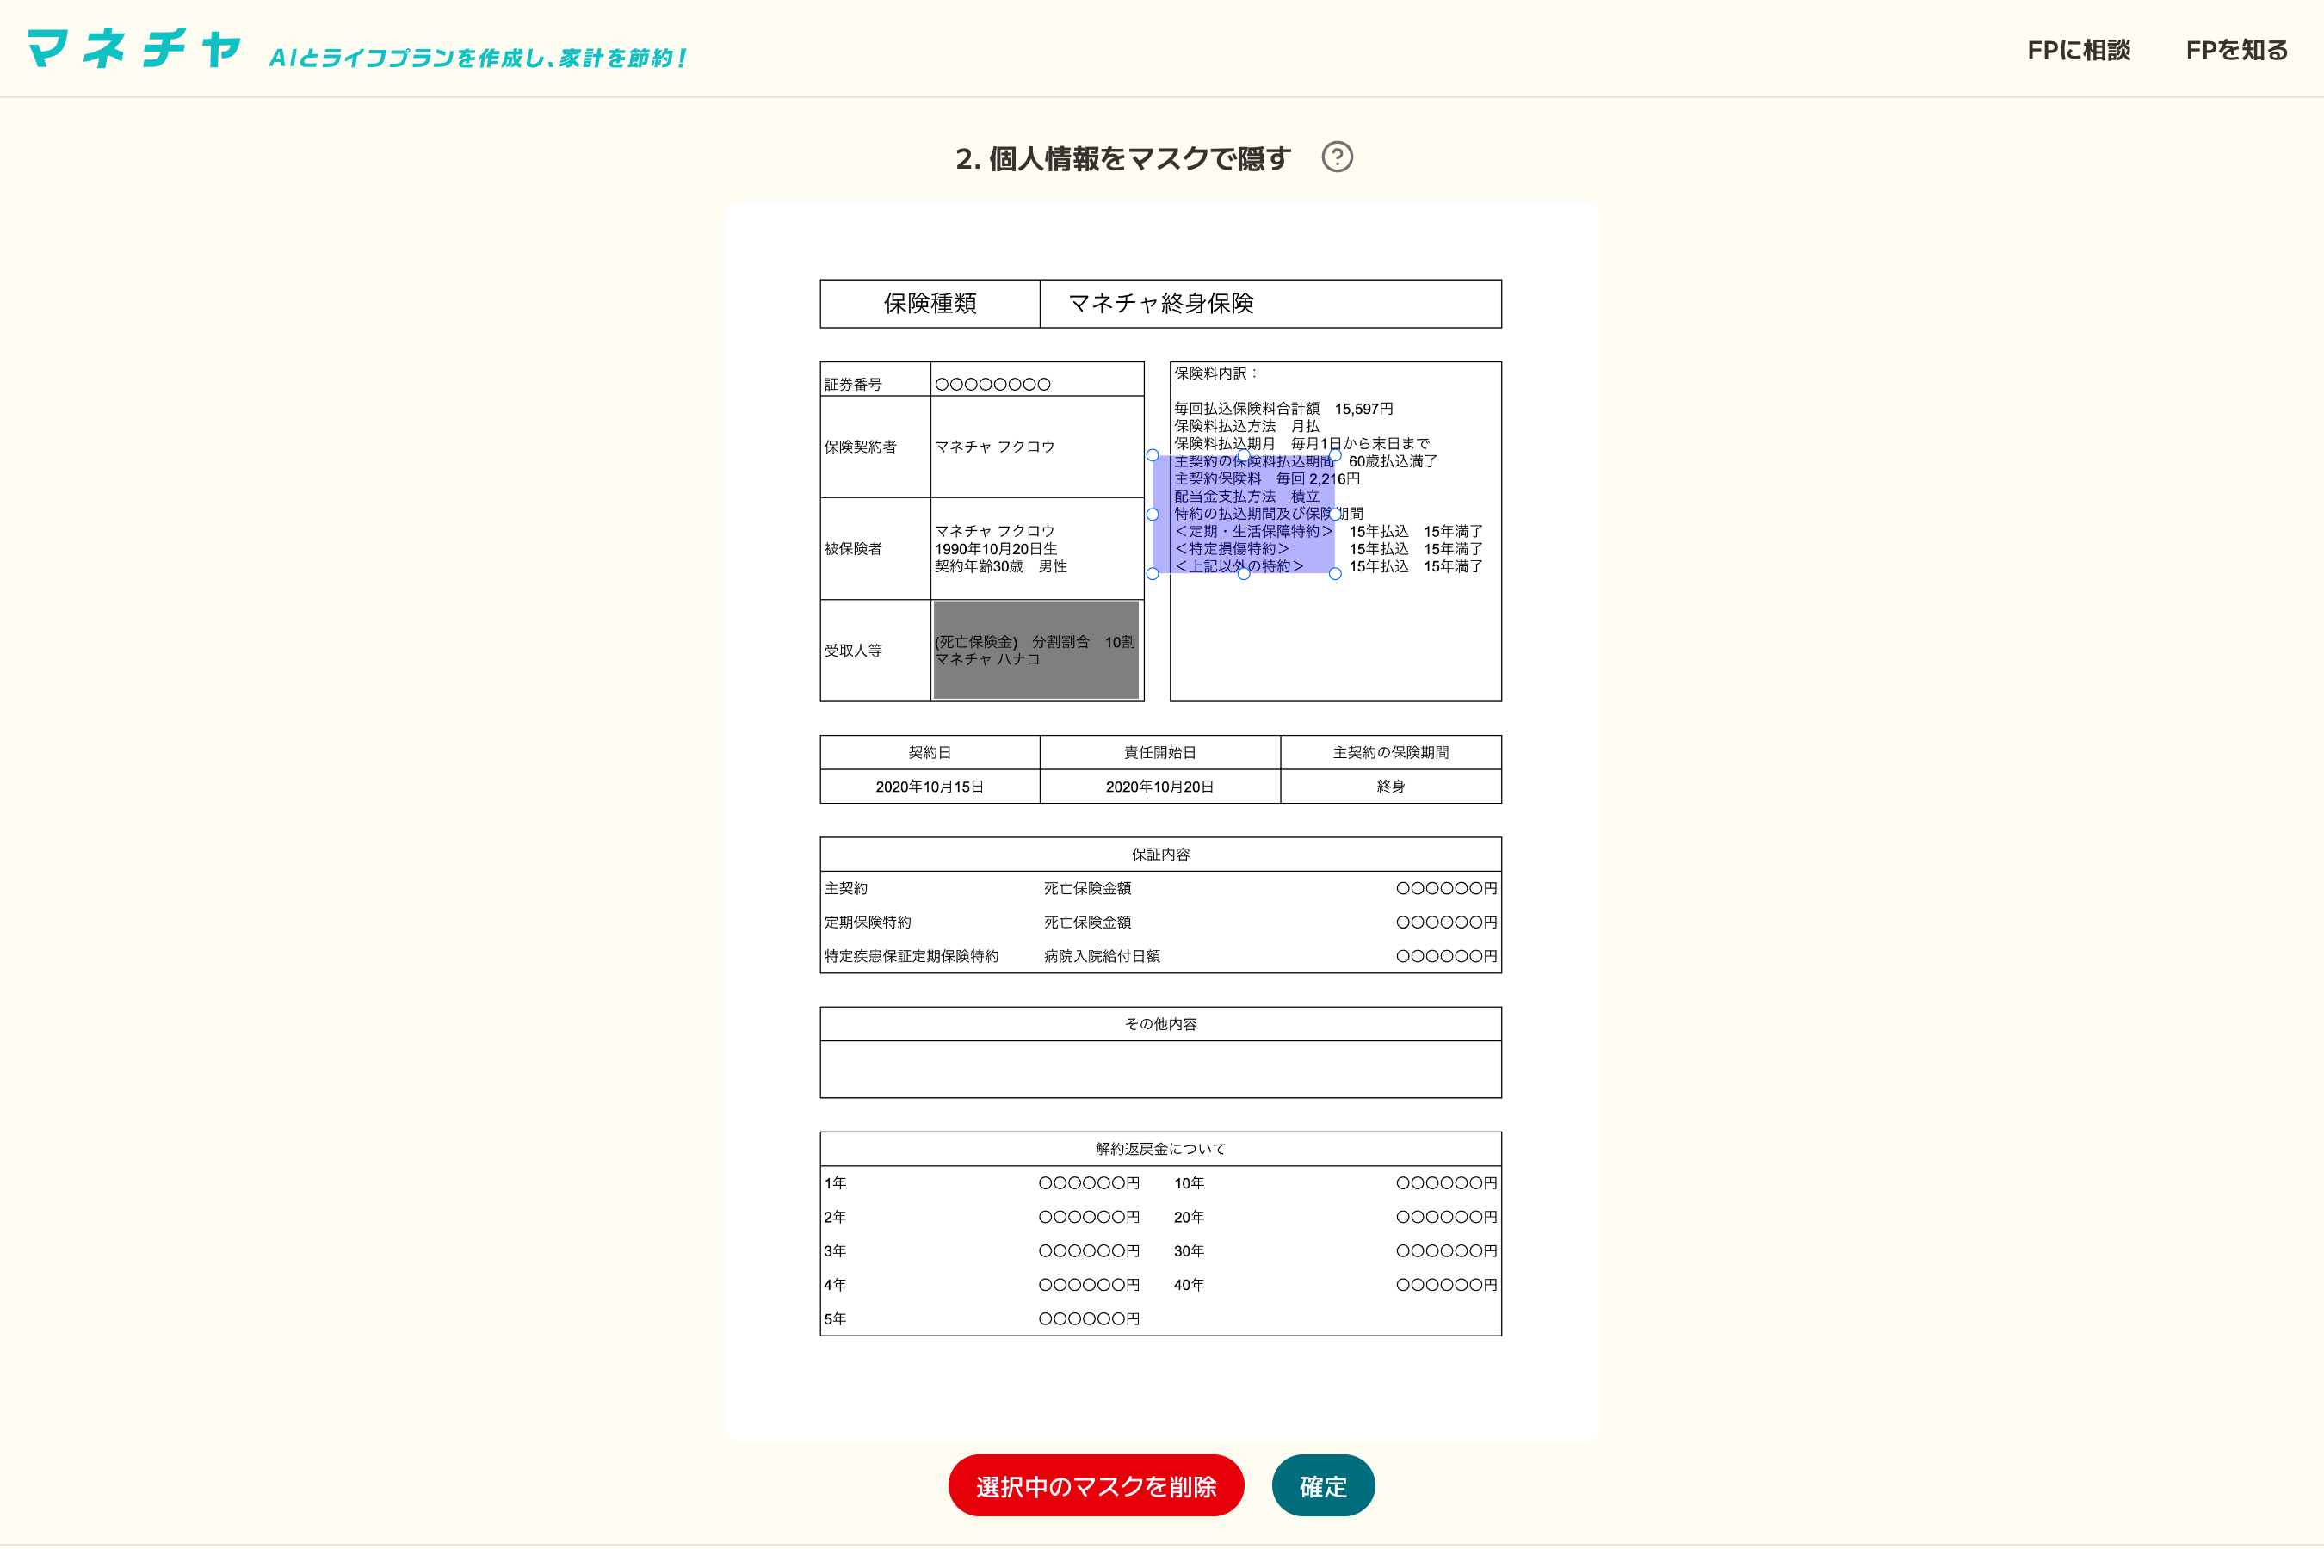Click the top-left resize handle of the selected mask
The height and width of the screenshot is (1549, 2324).
pos(1153,455)
